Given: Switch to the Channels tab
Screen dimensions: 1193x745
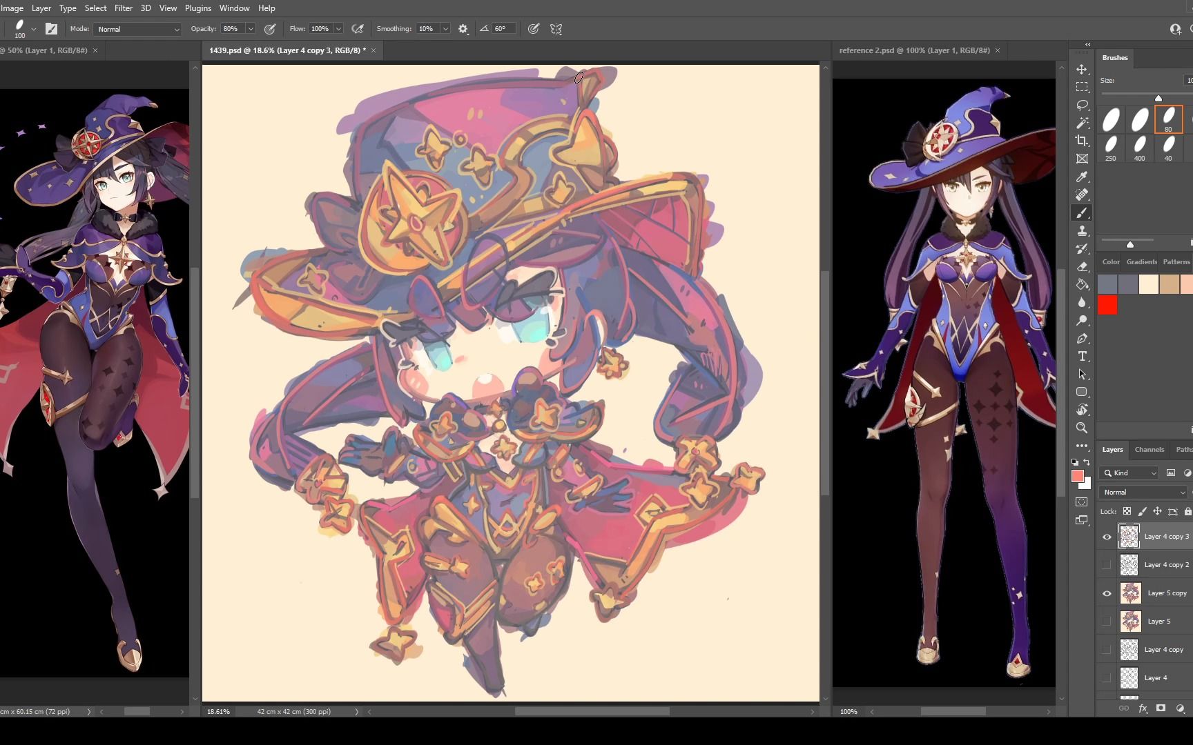Looking at the screenshot, I should click(1150, 450).
